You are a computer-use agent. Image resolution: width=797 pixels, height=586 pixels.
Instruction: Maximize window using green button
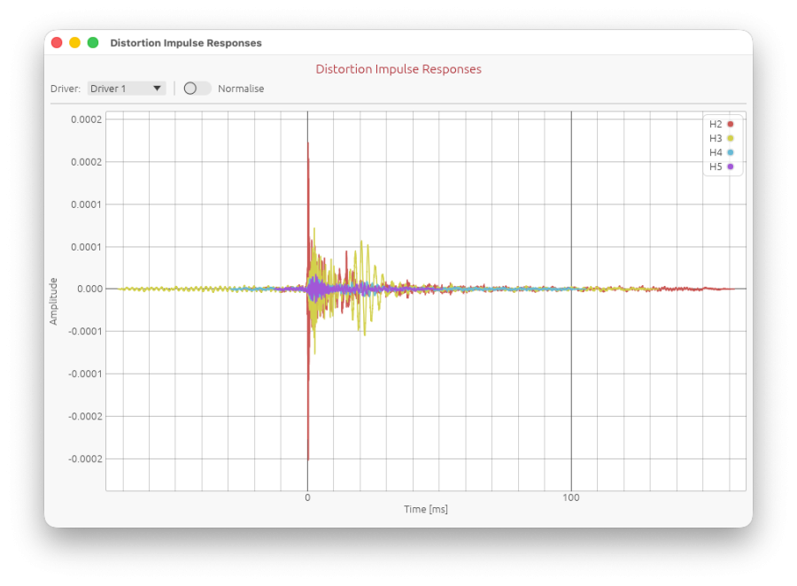pos(93,42)
